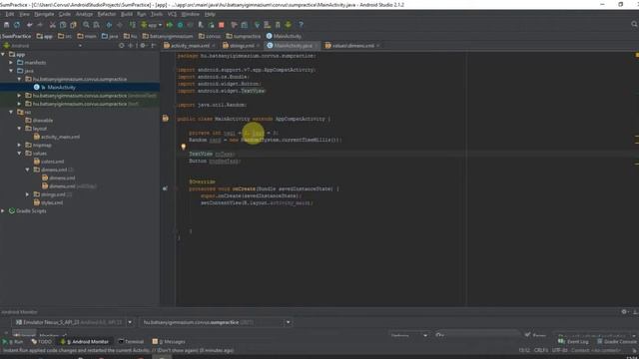Image resolution: width=639 pixels, height=359 pixels.
Task: Select activity_main.xml in project tree
Action: pyautogui.click(x=60, y=137)
